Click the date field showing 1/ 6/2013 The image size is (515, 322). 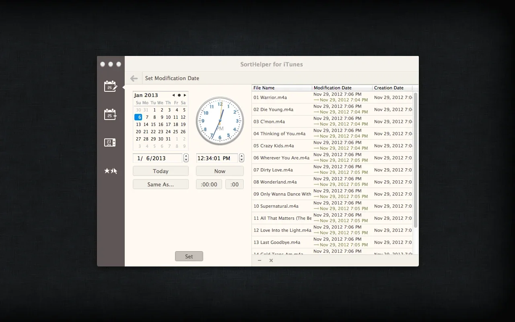(x=158, y=158)
